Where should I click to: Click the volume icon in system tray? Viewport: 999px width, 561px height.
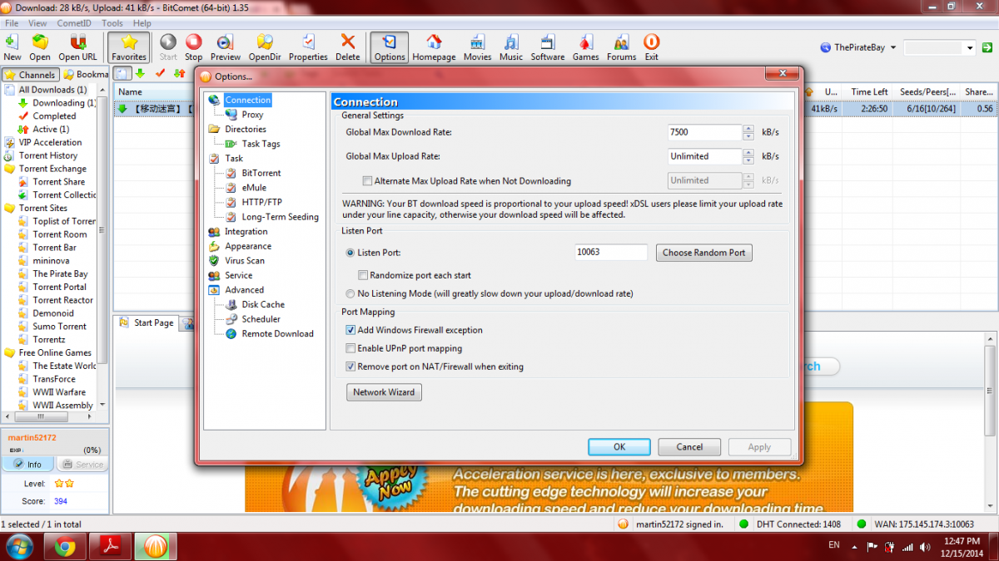tap(927, 547)
